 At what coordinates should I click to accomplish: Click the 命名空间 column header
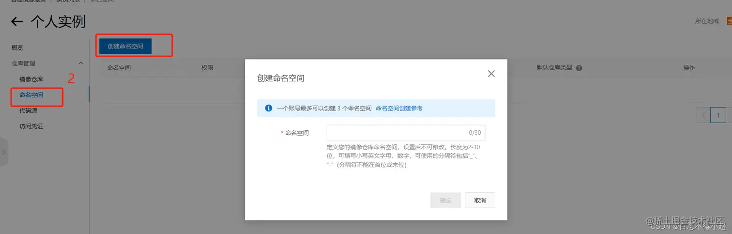pyautogui.click(x=119, y=68)
